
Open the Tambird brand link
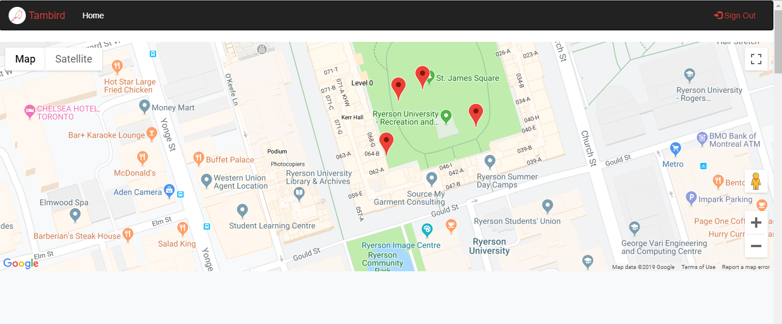click(47, 15)
